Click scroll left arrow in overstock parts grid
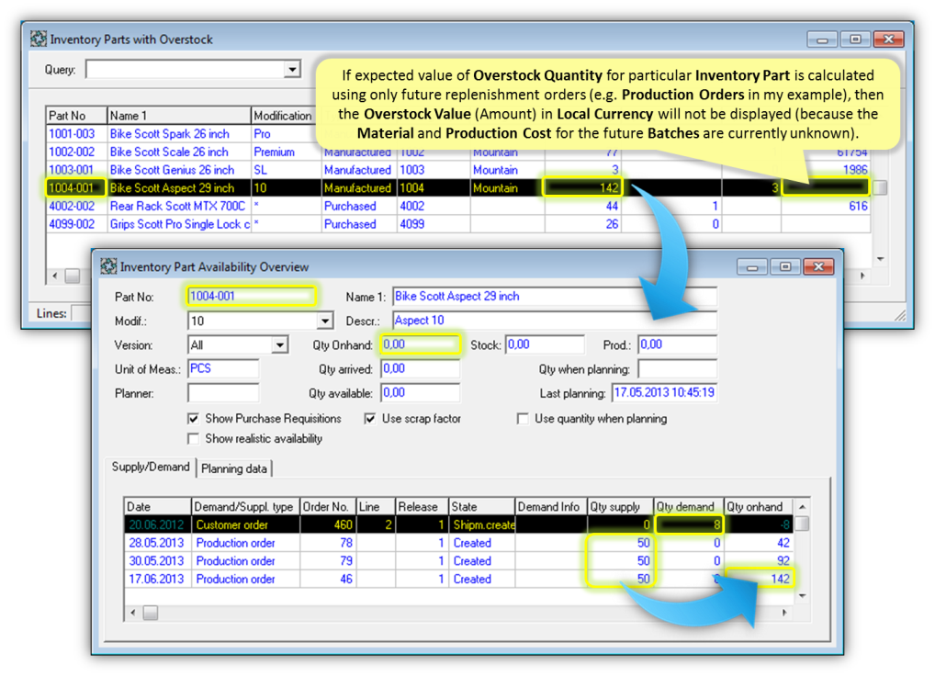The height and width of the screenshot is (676, 935). 55,276
